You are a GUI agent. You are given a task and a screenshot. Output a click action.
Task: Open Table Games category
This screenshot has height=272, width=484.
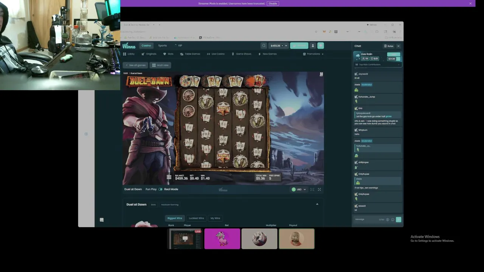tap(190, 54)
